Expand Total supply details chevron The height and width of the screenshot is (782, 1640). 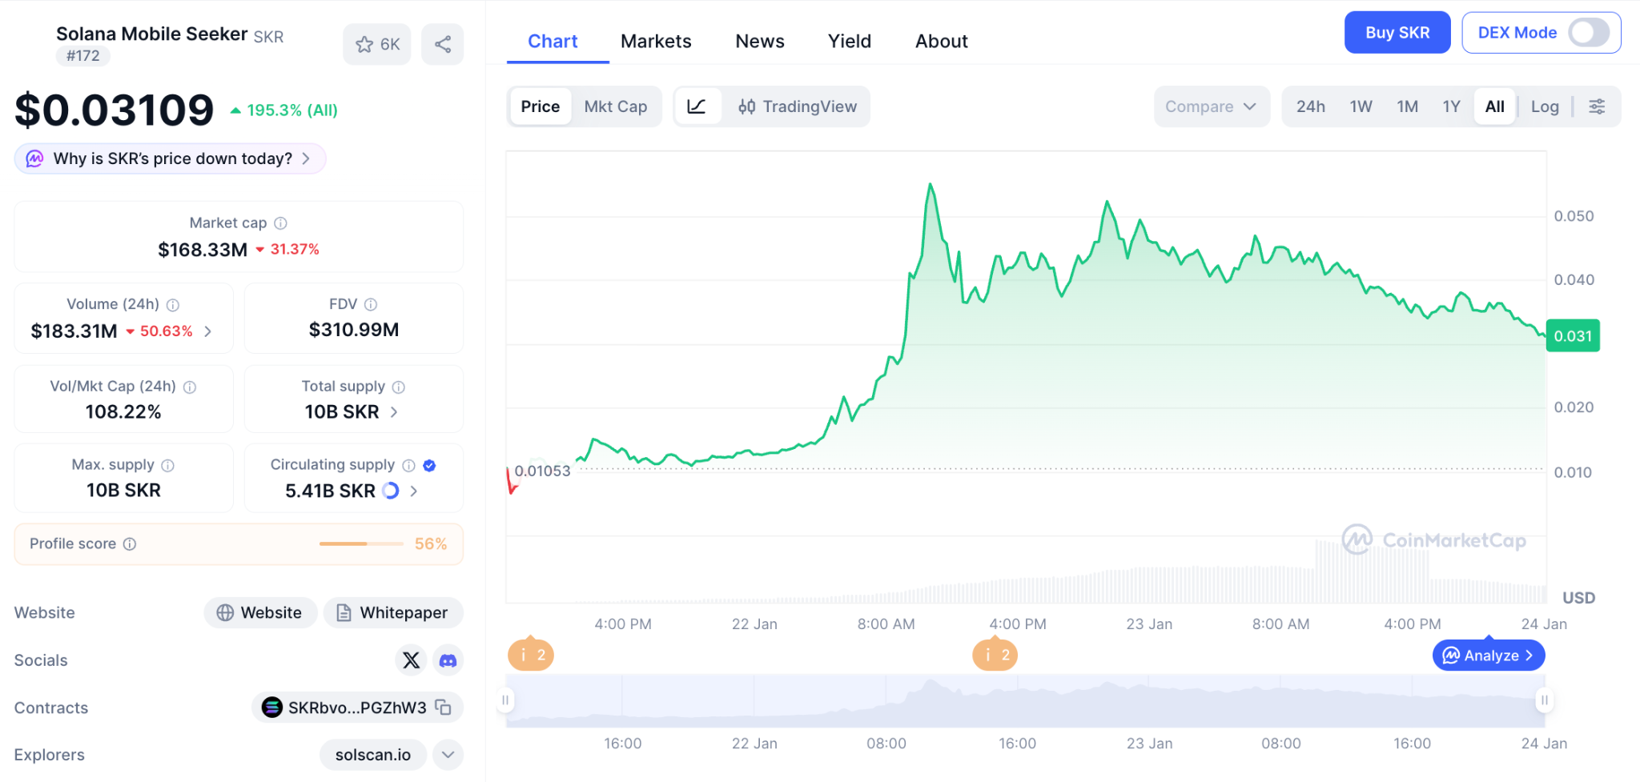point(394,412)
